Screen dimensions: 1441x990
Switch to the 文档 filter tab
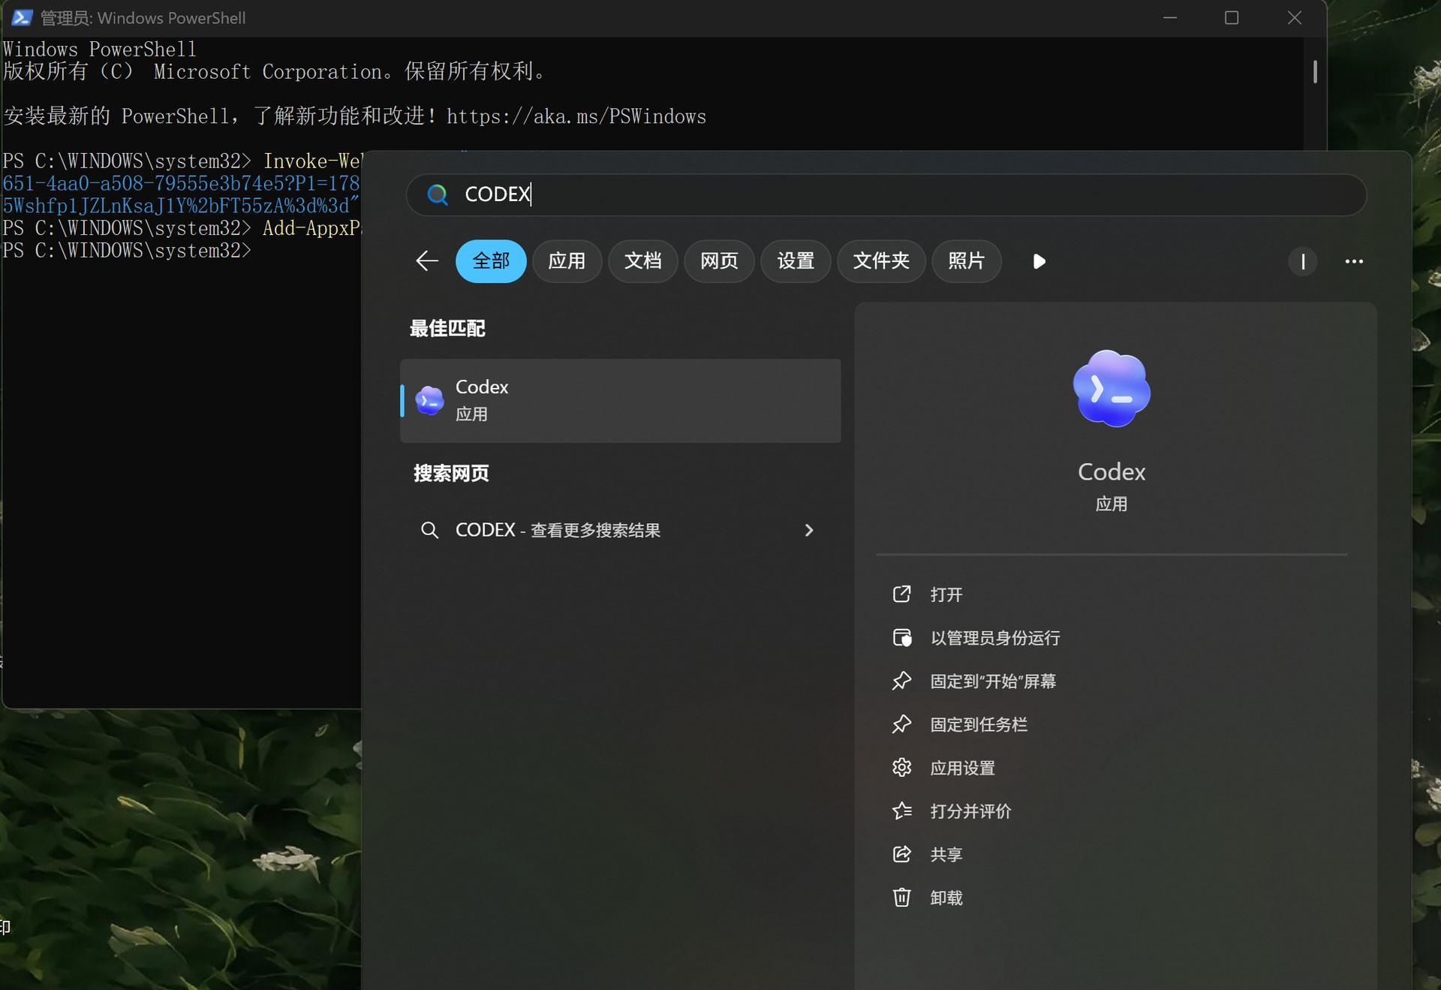point(643,261)
